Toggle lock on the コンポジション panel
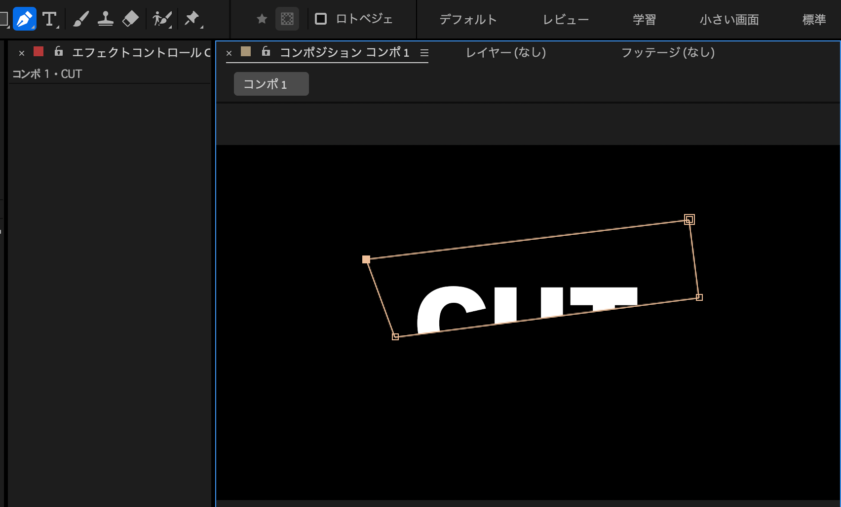This screenshot has height=507, width=841. coord(266,51)
